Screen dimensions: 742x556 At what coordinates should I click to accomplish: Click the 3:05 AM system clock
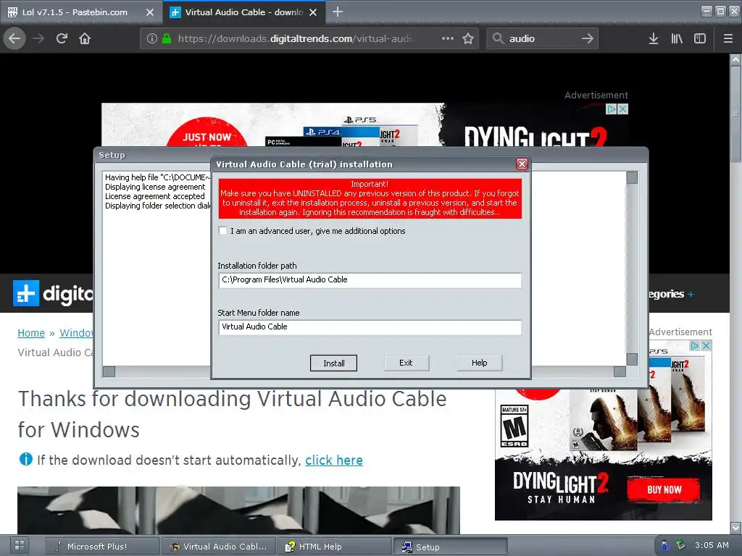[712, 545]
